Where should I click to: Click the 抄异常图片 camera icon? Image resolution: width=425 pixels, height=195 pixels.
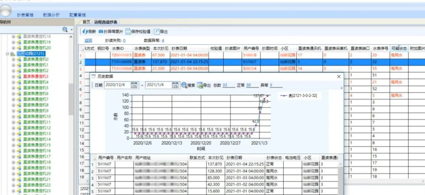point(101,31)
